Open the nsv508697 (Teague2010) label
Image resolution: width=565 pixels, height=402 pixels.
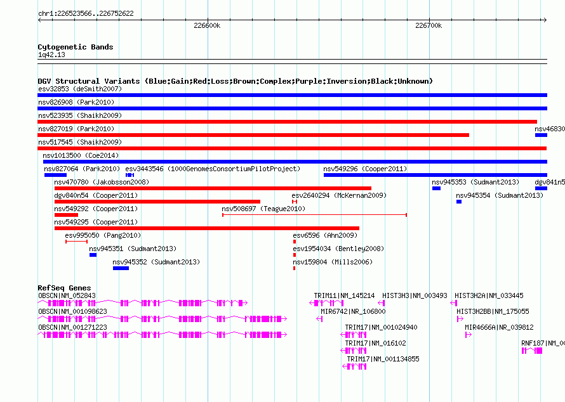click(x=263, y=209)
